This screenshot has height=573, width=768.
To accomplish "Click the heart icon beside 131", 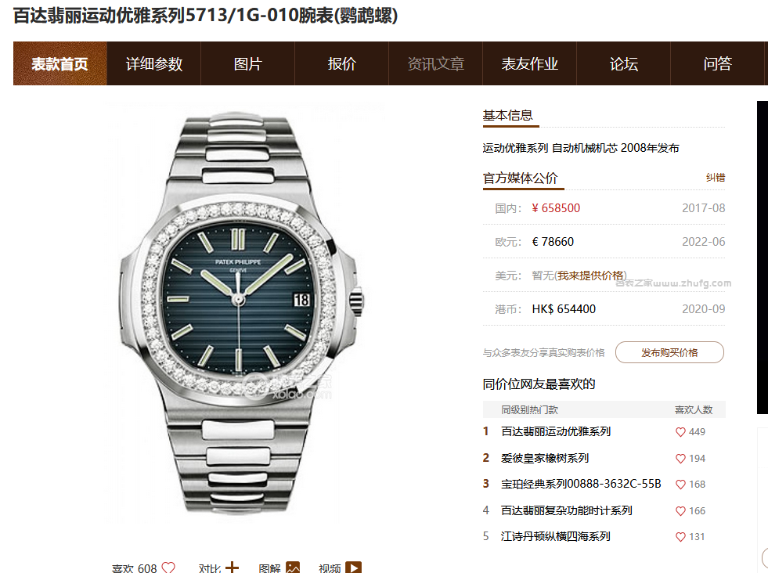I will pyautogui.click(x=680, y=537).
